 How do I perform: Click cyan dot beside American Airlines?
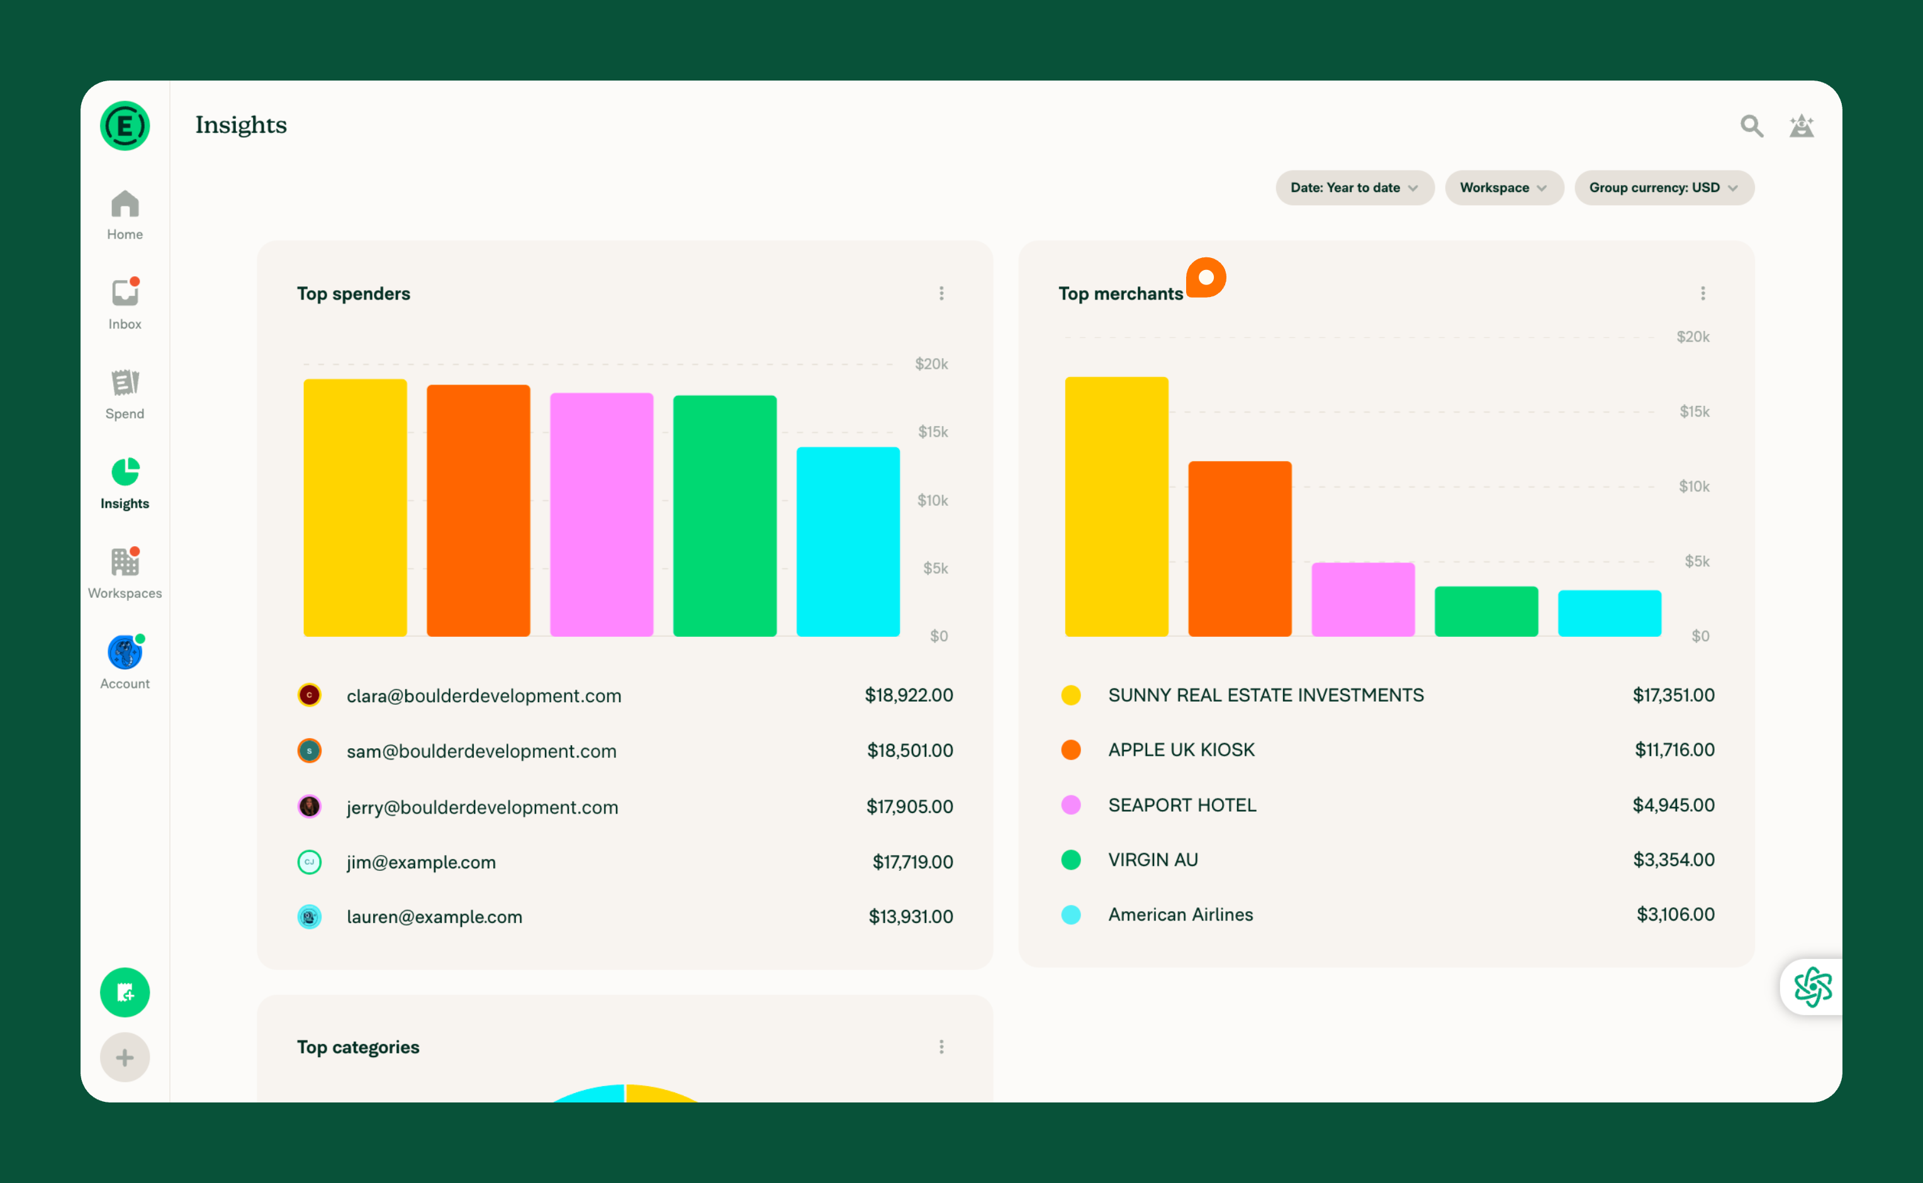pyautogui.click(x=1071, y=915)
